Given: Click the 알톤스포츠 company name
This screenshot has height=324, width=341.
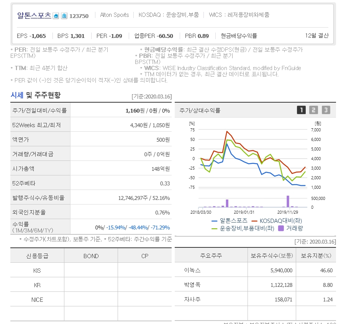Looking at the screenshot, I should [34, 15].
